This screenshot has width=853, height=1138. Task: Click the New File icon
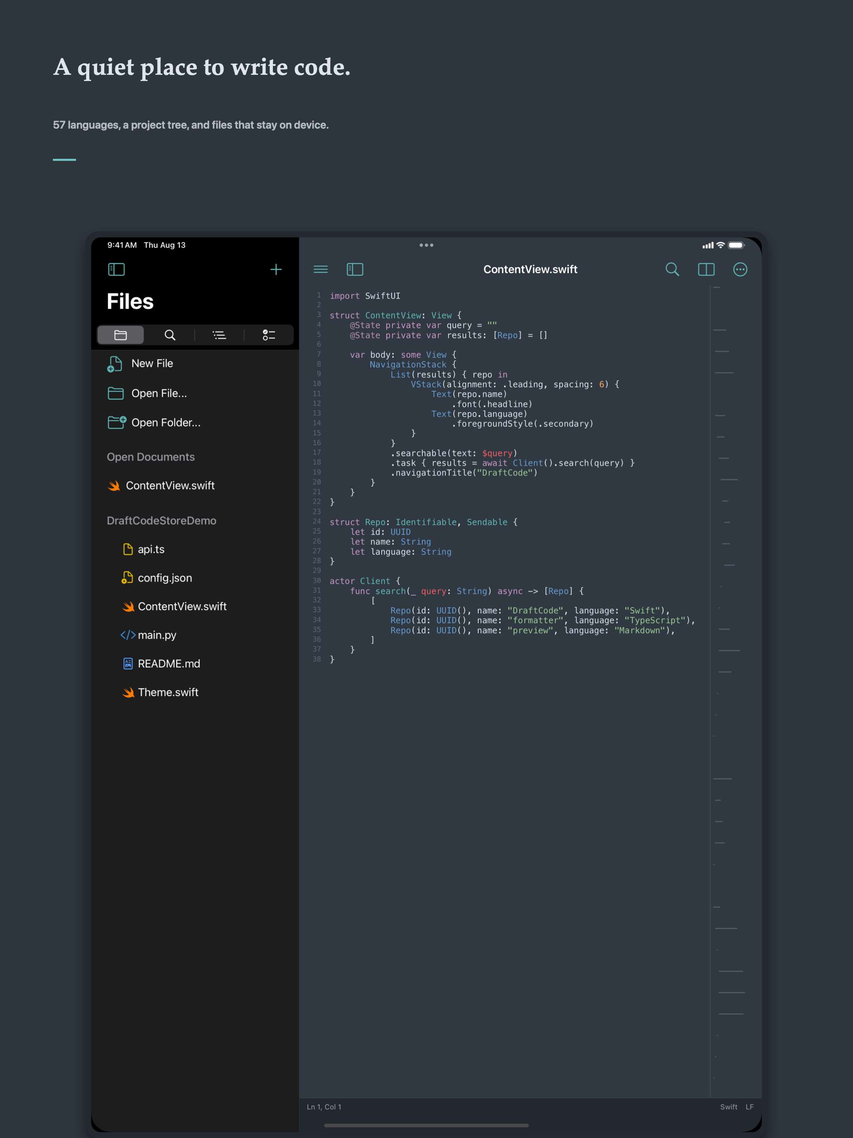114,364
